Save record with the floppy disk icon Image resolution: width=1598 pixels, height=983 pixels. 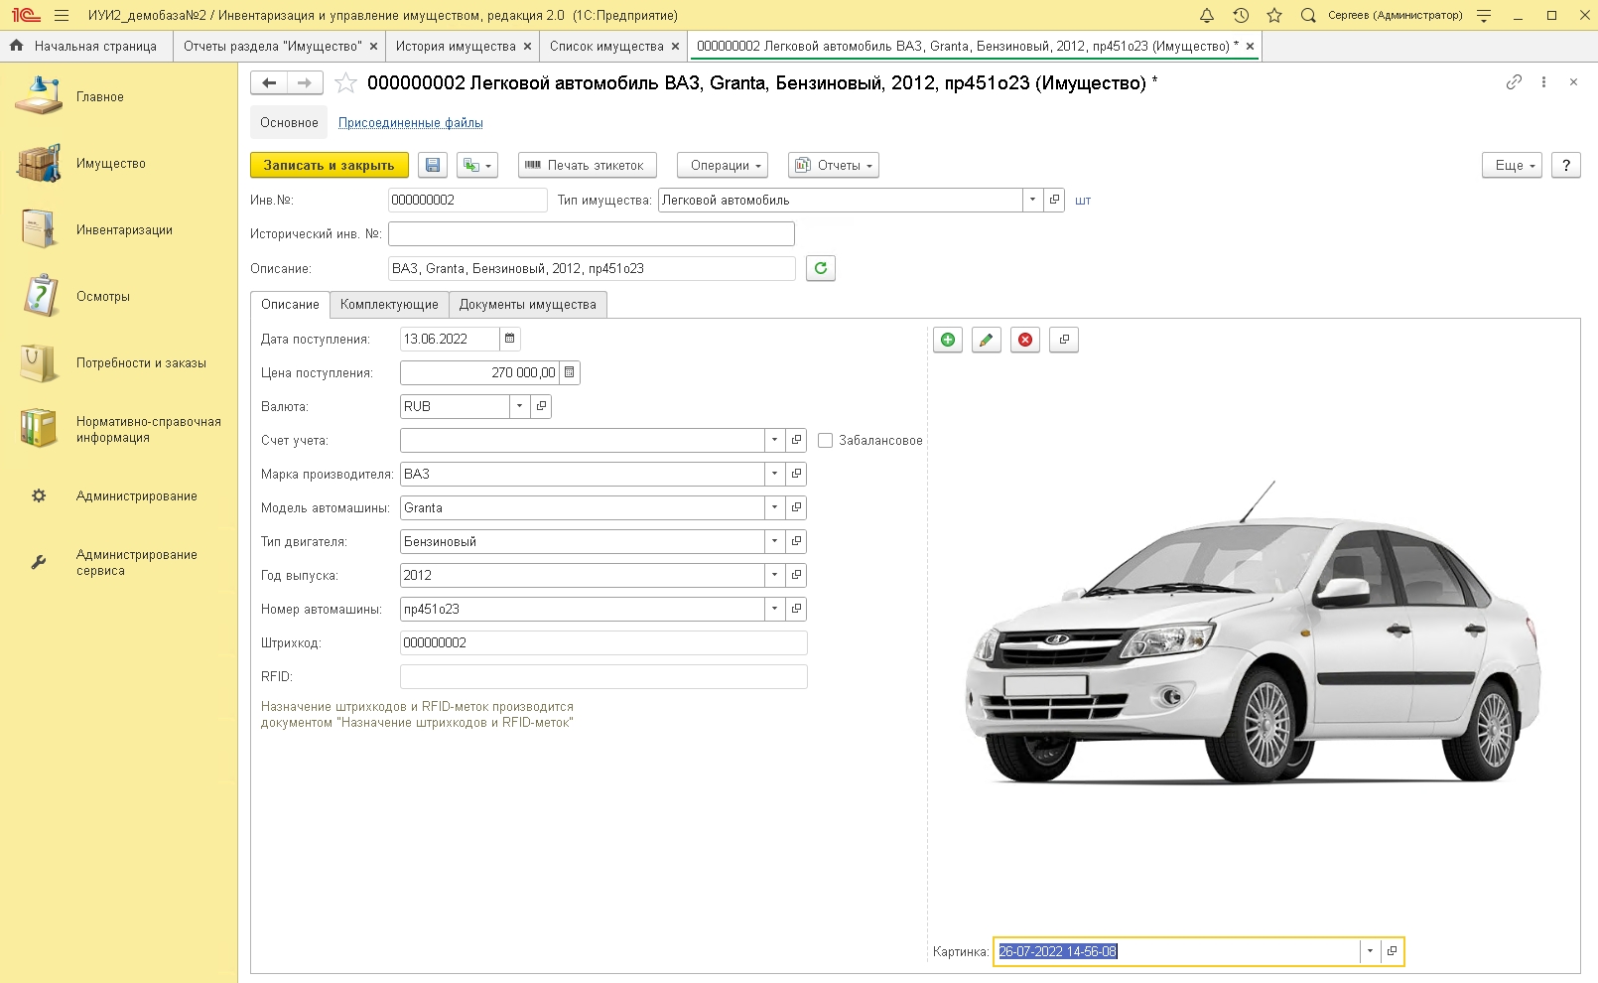[433, 166]
